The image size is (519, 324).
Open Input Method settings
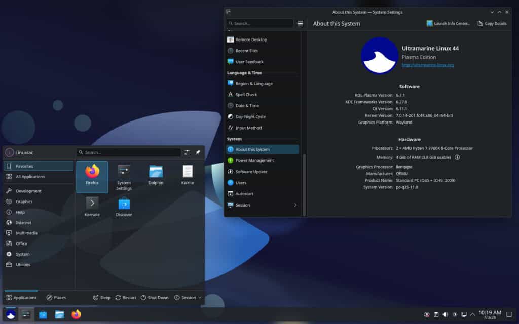pyautogui.click(x=263, y=128)
